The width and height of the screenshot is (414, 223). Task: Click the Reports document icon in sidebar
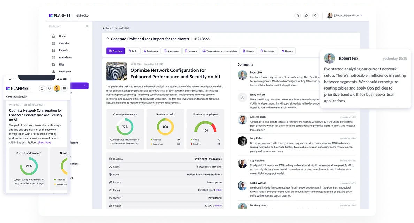(x=53, y=51)
